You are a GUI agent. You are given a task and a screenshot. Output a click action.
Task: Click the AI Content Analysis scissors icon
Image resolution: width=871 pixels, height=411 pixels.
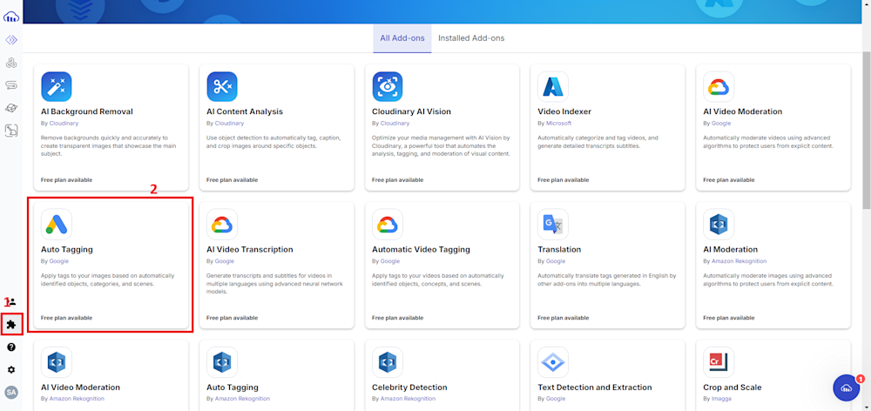tap(221, 87)
